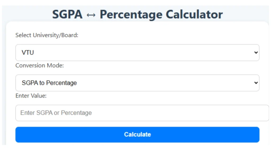
Task: Click the 'Conversion Mode:' label
Action: click(x=40, y=65)
